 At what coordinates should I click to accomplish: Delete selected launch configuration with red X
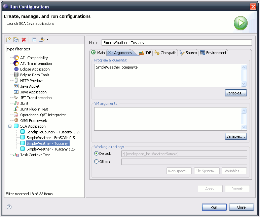point(24,40)
